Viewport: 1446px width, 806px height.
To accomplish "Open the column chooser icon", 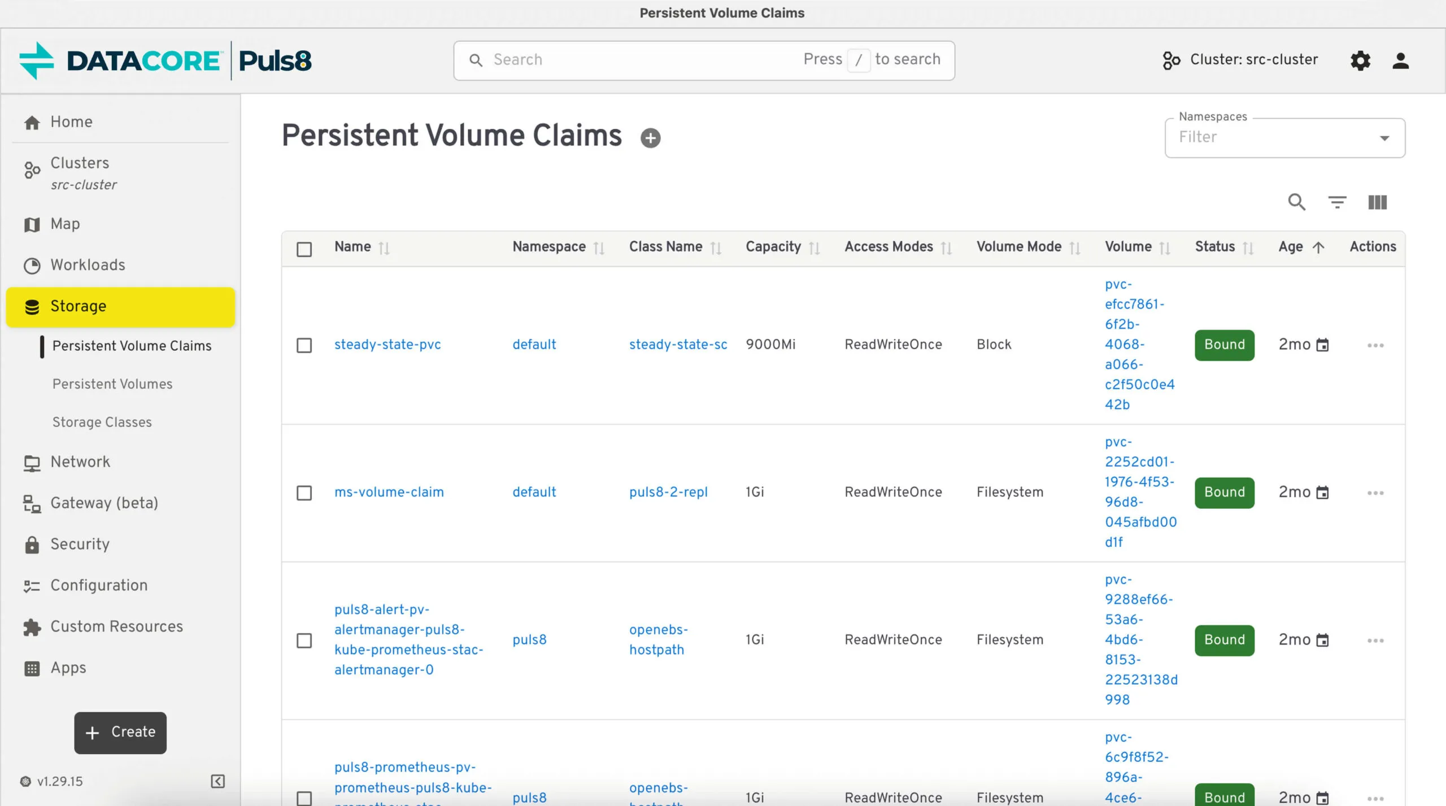I will pos(1377,202).
